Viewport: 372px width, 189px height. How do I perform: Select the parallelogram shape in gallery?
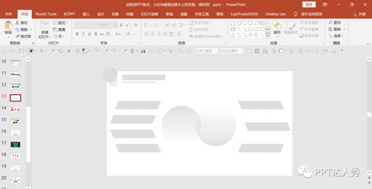(257, 23)
